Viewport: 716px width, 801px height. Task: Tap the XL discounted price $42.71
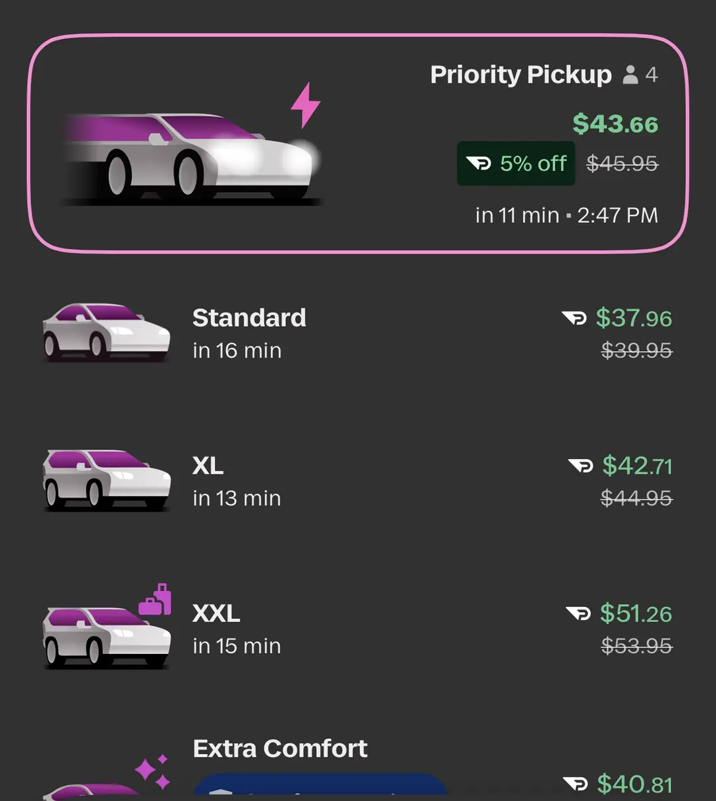pos(637,466)
